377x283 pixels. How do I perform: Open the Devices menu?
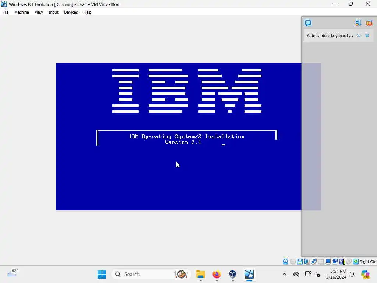71,12
